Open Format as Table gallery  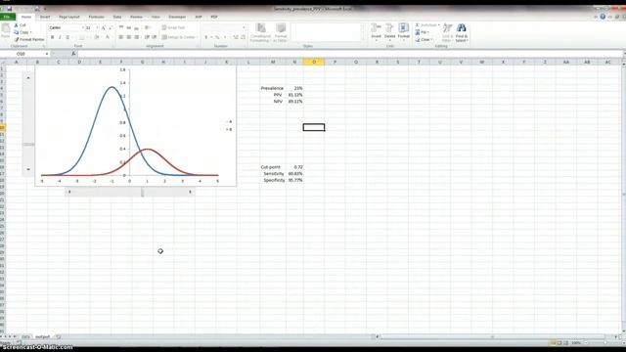(x=281, y=32)
